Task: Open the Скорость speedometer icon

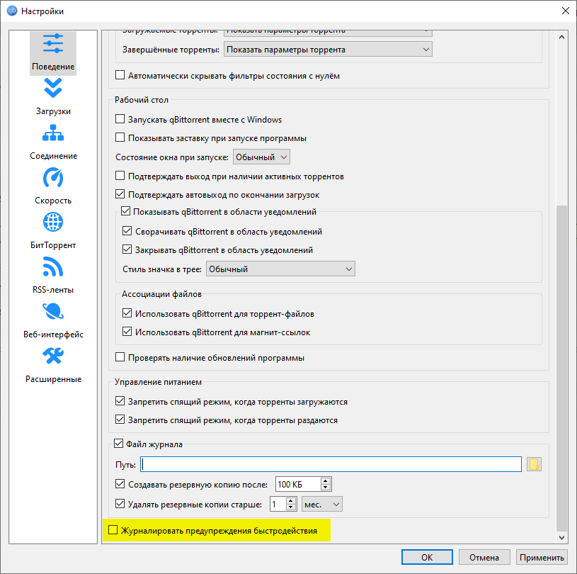Action: 53,177
